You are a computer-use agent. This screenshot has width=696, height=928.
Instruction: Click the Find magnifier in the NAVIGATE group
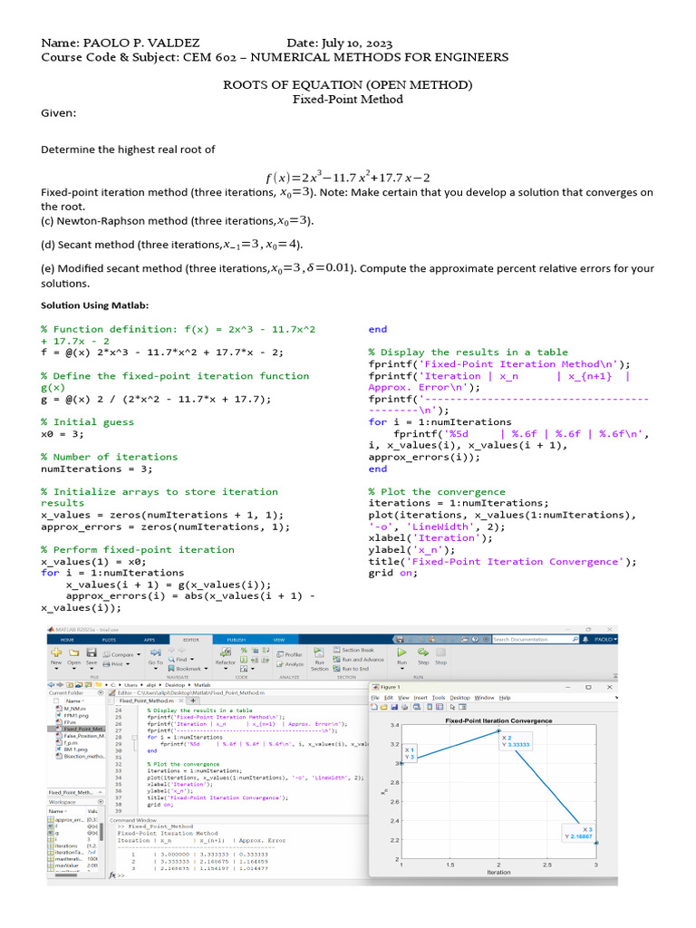coord(171,660)
